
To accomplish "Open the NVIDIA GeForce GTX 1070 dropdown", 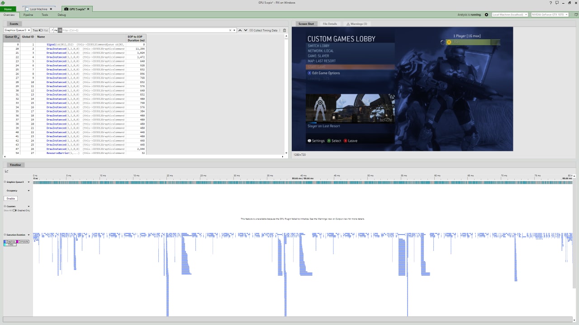I will (x=550, y=15).
